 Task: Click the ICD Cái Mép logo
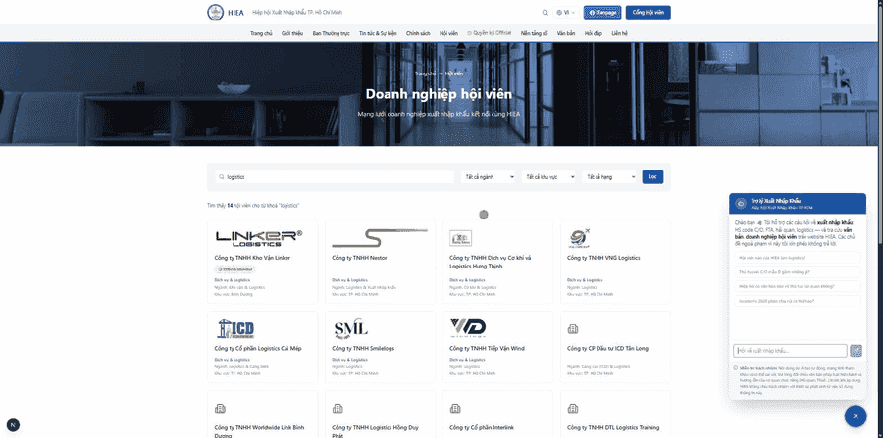[235, 329]
